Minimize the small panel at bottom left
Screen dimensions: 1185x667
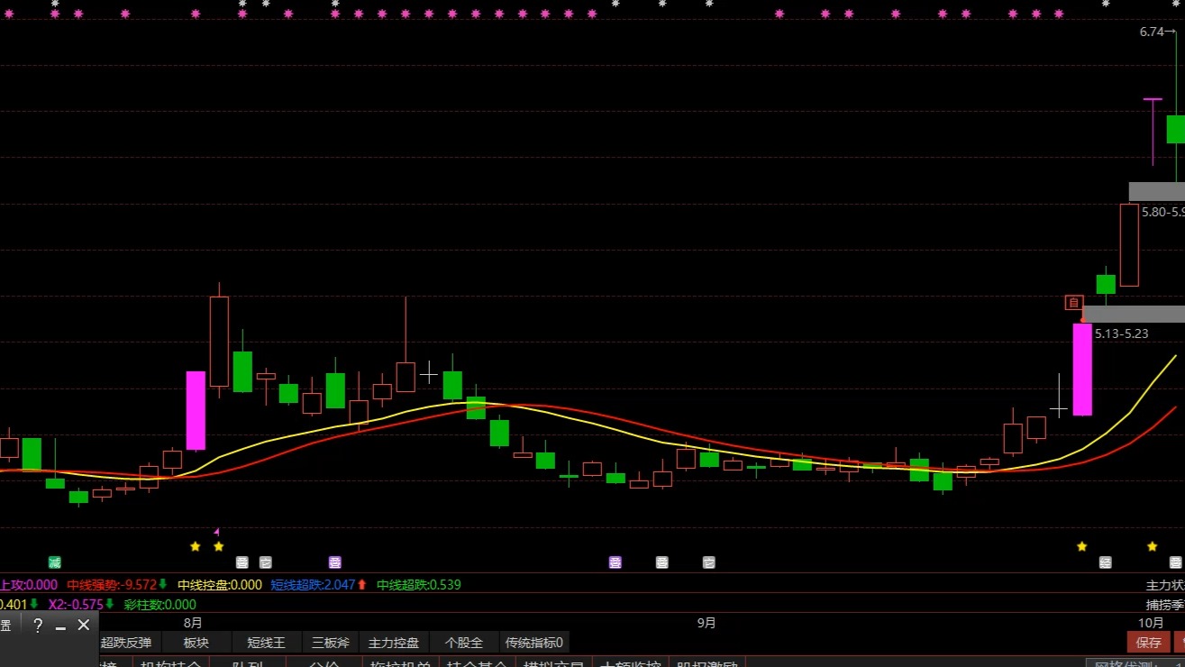click(60, 626)
